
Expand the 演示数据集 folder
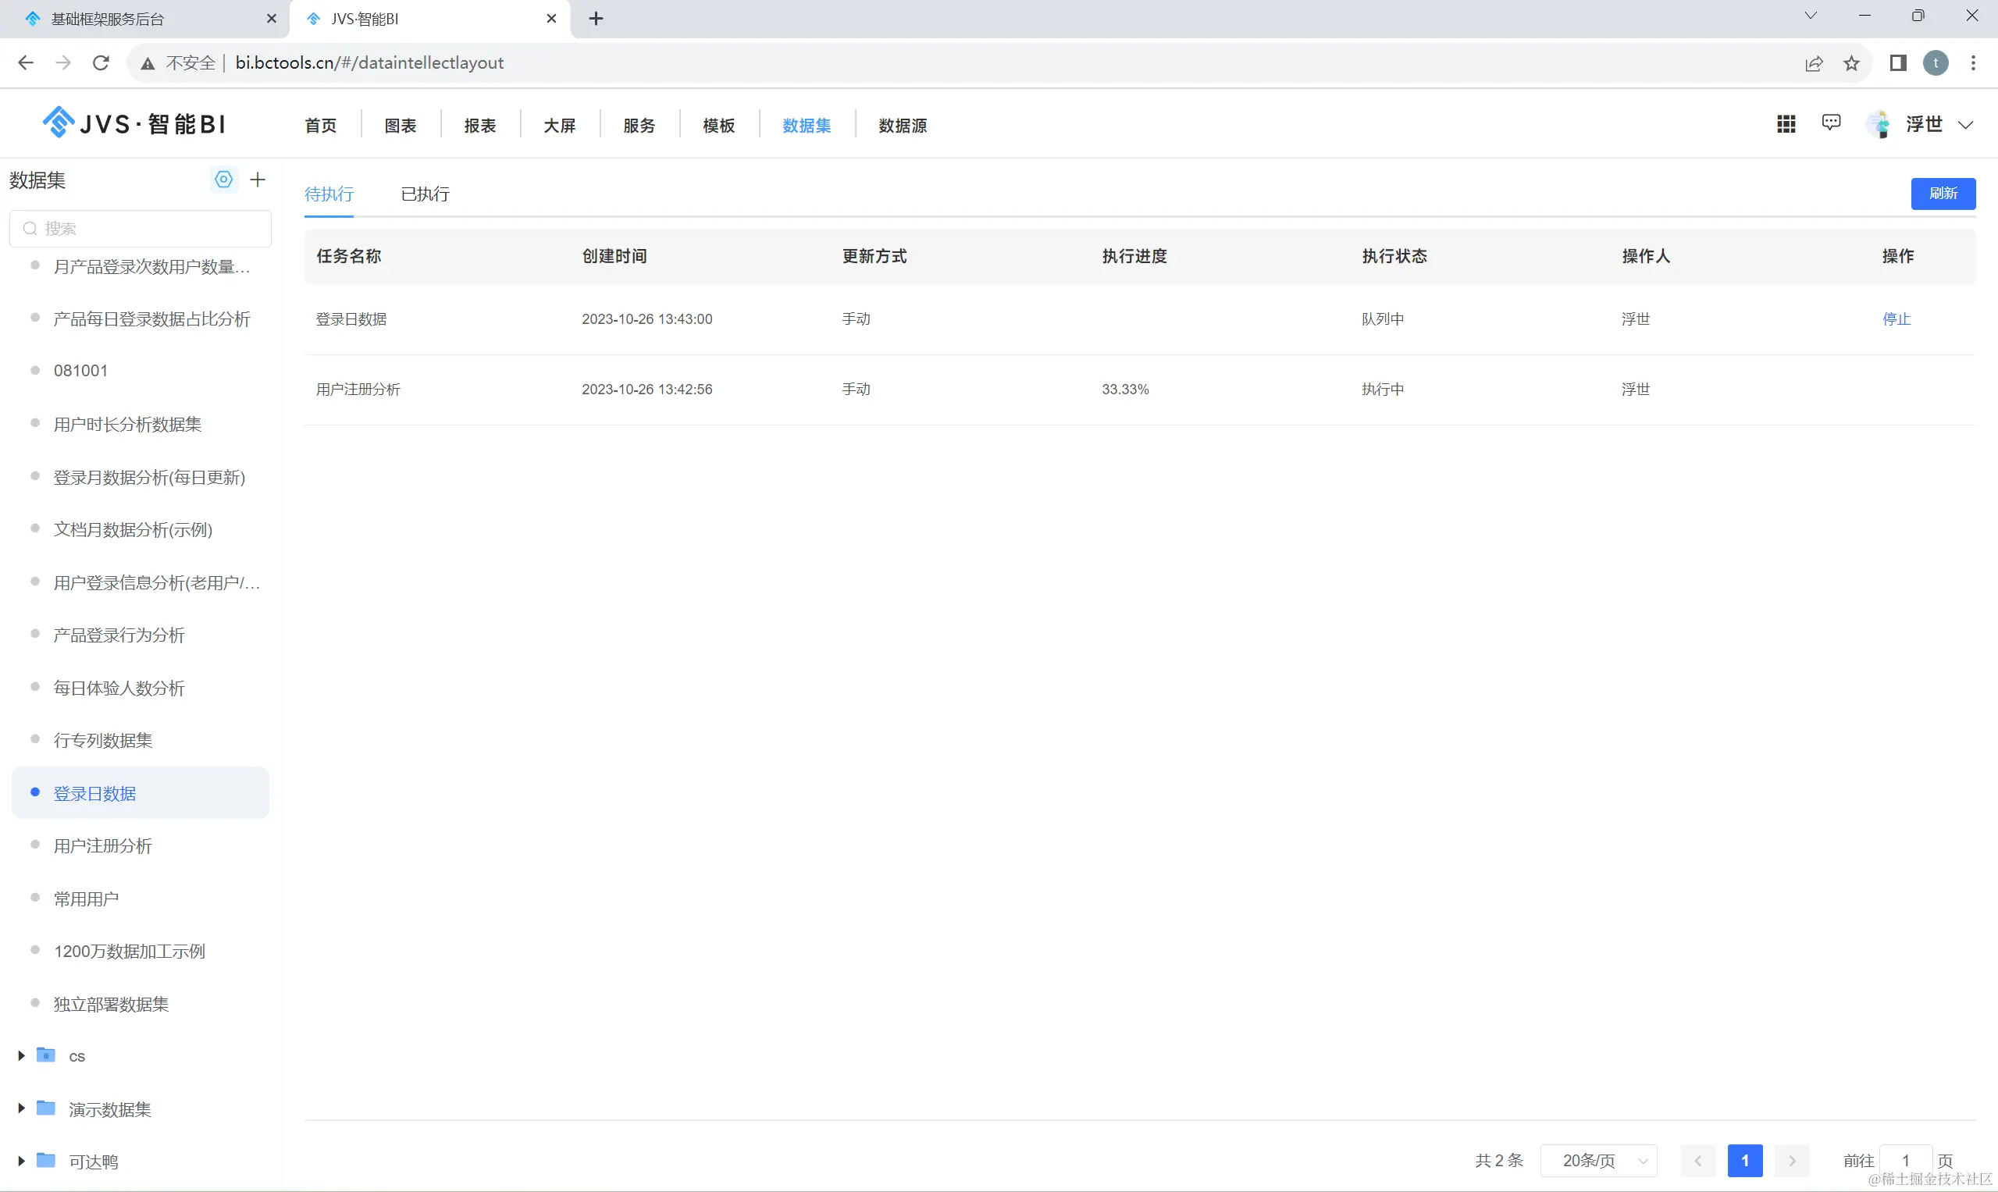coord(22,1108)
